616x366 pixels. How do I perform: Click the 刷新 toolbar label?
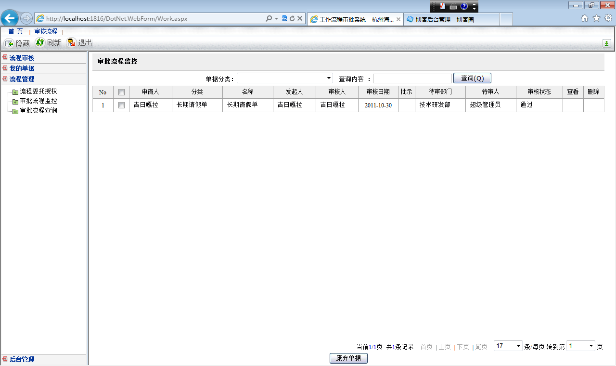point(54,43)
